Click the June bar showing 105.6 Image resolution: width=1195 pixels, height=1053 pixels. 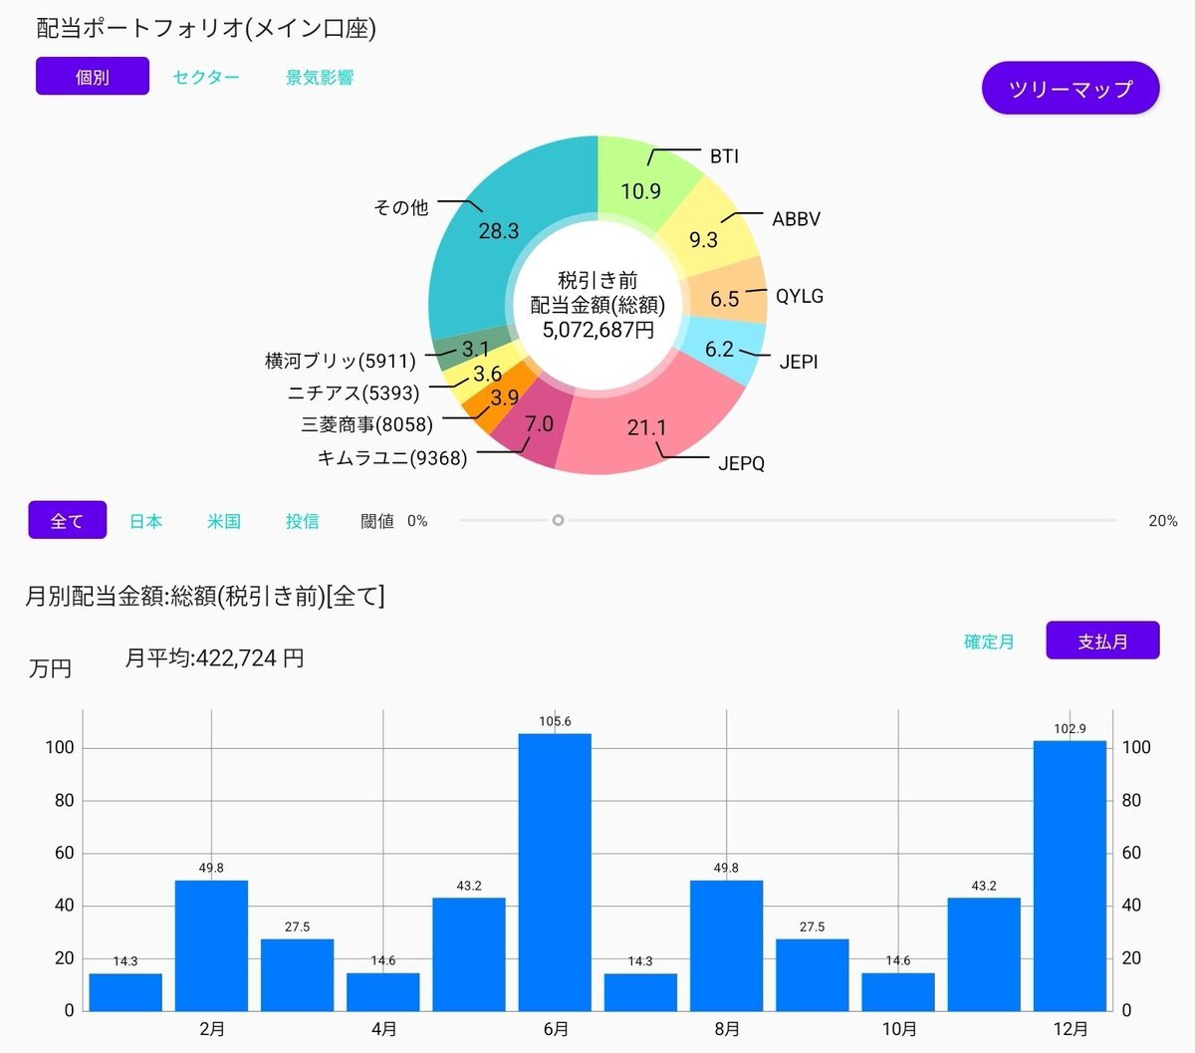point(555,872)
